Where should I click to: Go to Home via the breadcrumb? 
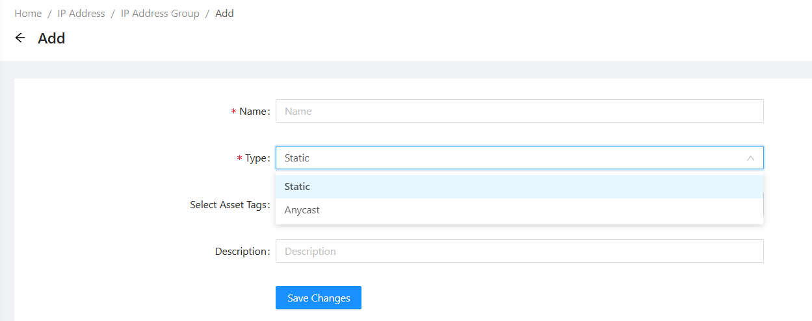28,14
